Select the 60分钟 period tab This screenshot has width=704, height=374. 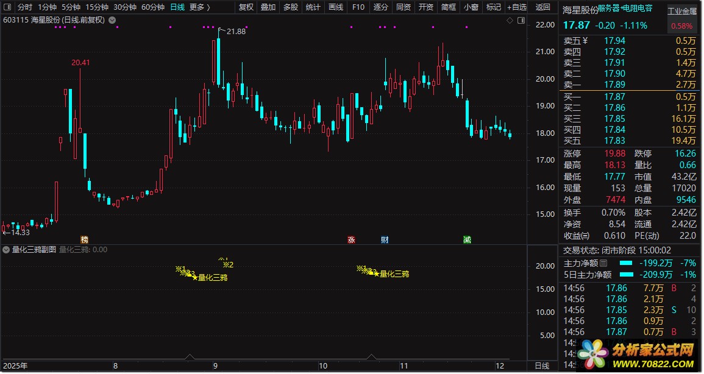[x=152, y=7]
